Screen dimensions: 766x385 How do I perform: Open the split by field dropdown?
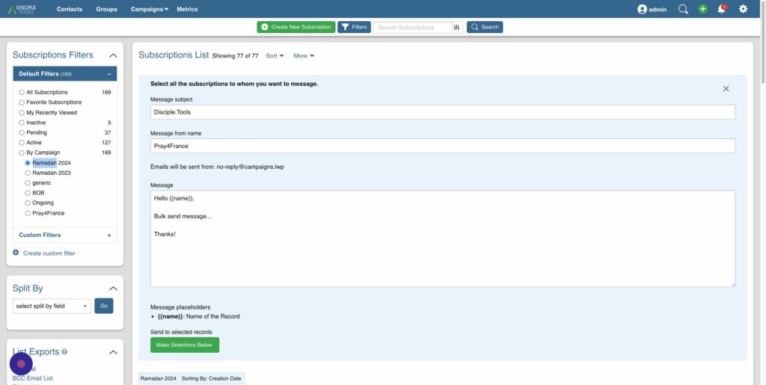tap(51, 306)
